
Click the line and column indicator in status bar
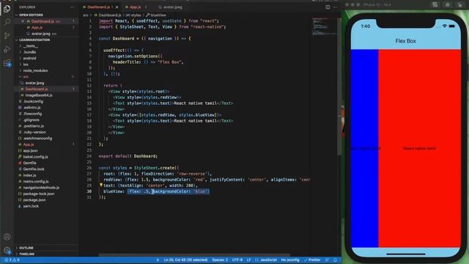pyautogui.click(x=185, y=260)
